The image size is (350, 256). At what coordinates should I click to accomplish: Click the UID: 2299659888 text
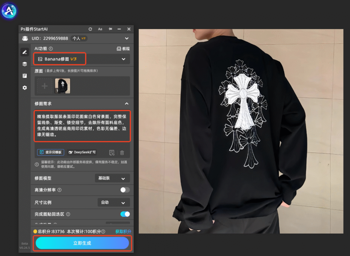pos(50,38)
